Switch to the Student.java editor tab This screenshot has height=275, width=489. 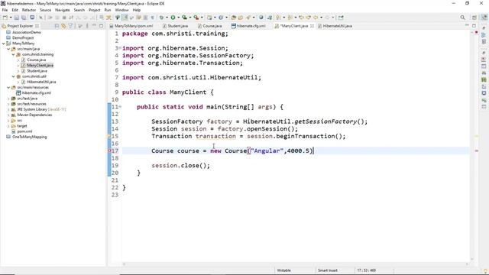click(176, 26)
